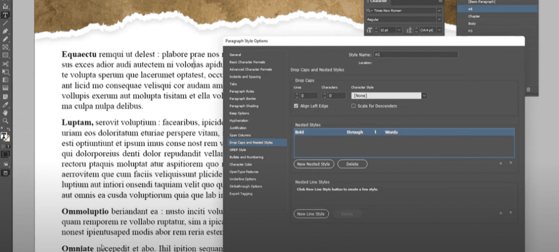Open the drop cap Character Style dropdown
559x252 pixels.
425,95
